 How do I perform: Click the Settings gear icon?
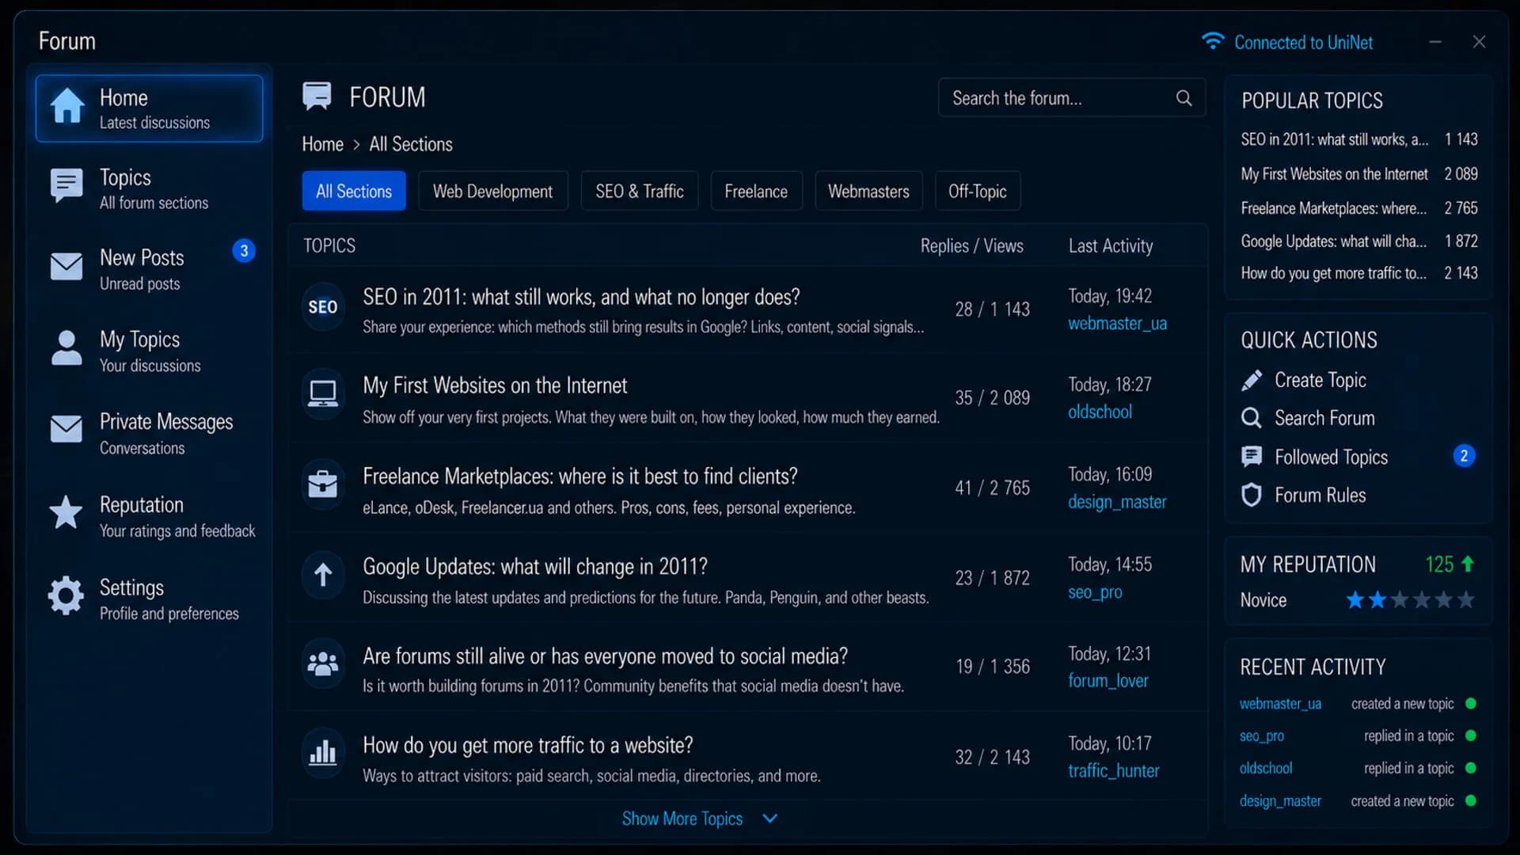(x=66, y=595)
